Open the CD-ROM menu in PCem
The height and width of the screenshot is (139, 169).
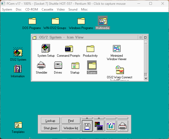tap(32, 9)
